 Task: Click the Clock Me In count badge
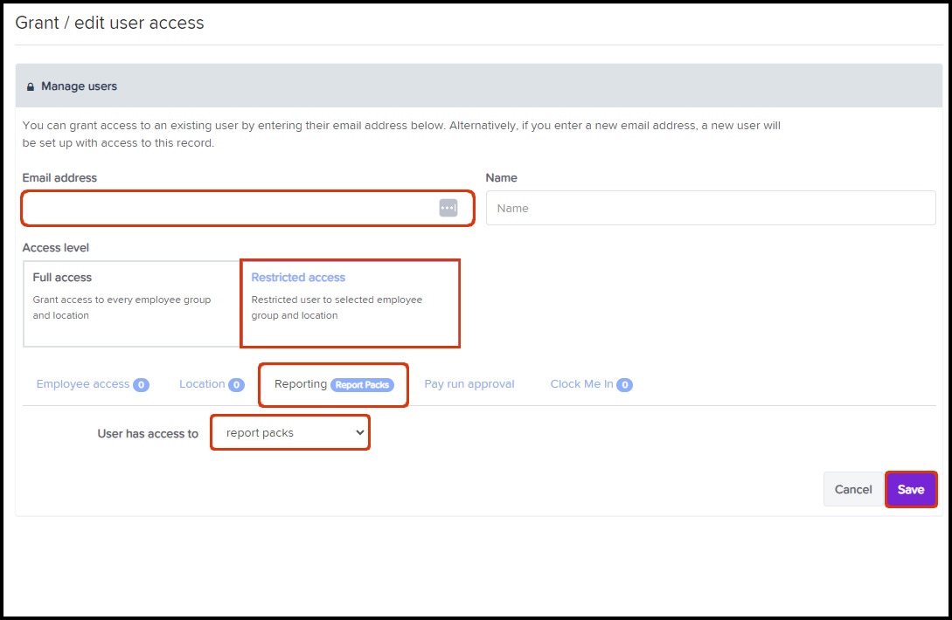pos(625,385)
